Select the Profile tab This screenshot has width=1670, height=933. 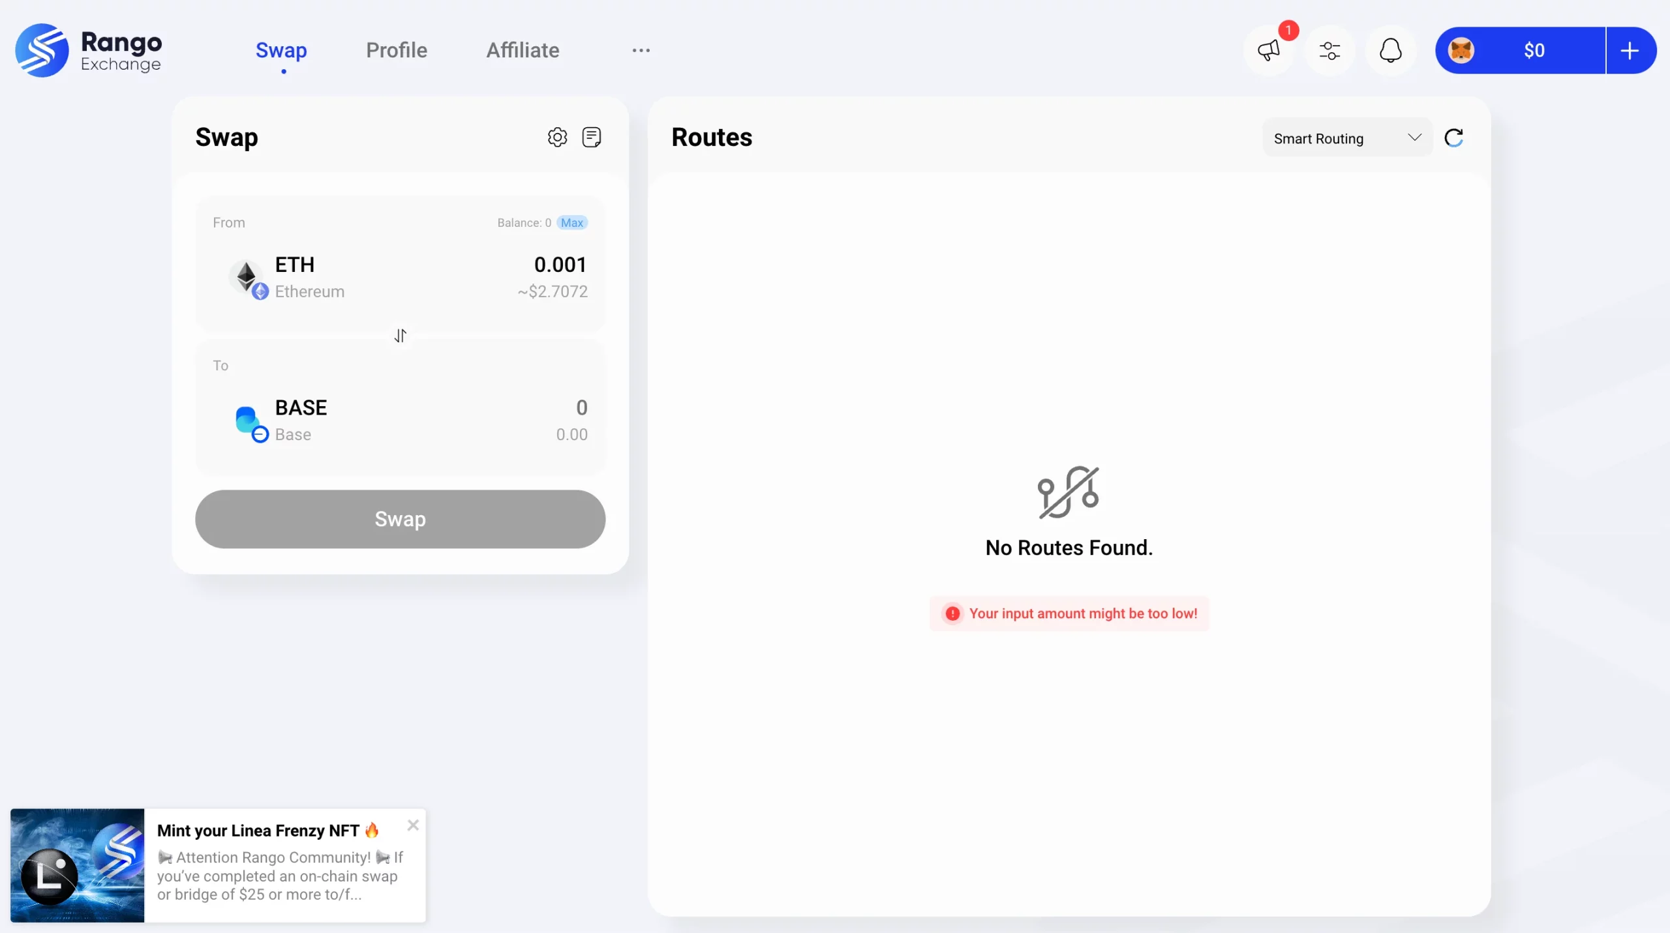tap(396, 50)
